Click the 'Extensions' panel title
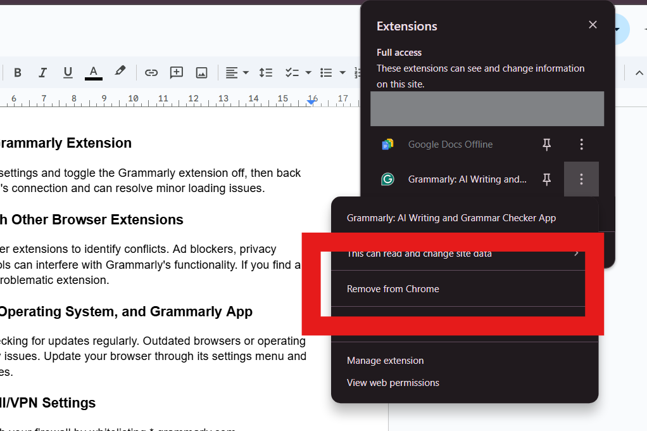 point(406,27)
